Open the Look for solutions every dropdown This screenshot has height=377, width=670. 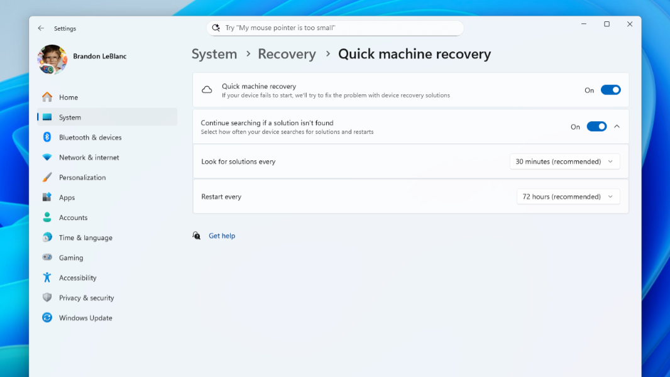pos(564,161)
